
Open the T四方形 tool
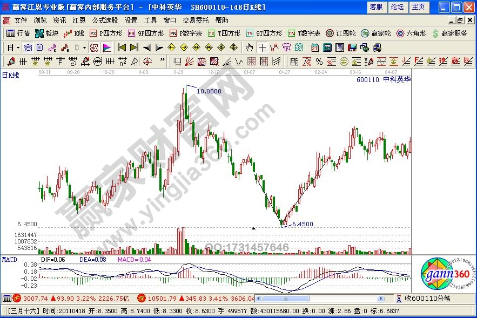click(224, 33)
